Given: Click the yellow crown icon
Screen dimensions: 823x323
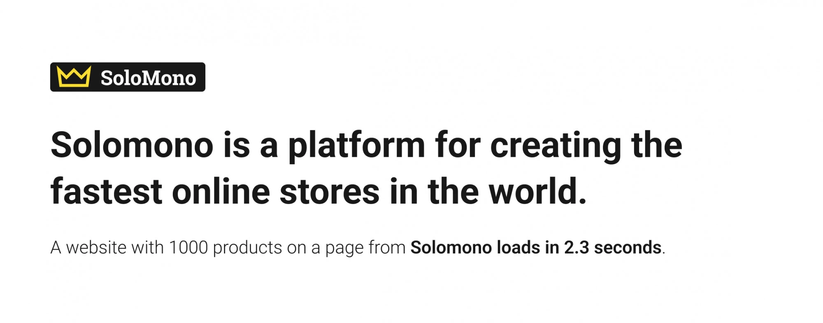Looking at the screenshot, I should [x=74, y=77].
